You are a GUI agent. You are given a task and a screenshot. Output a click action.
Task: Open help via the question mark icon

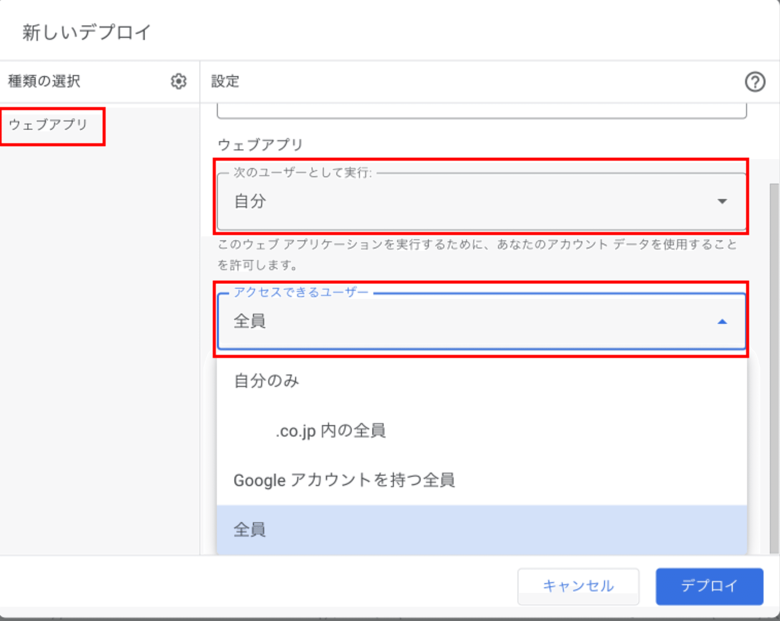click(x=755, y=82)
